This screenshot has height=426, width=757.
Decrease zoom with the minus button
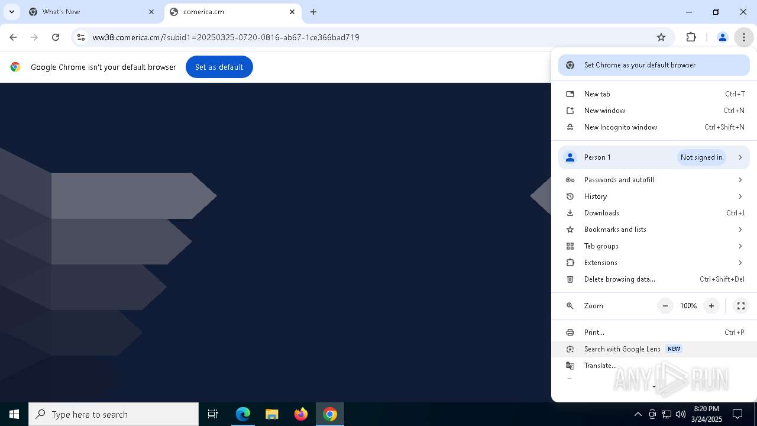click(x=665, y=306)
